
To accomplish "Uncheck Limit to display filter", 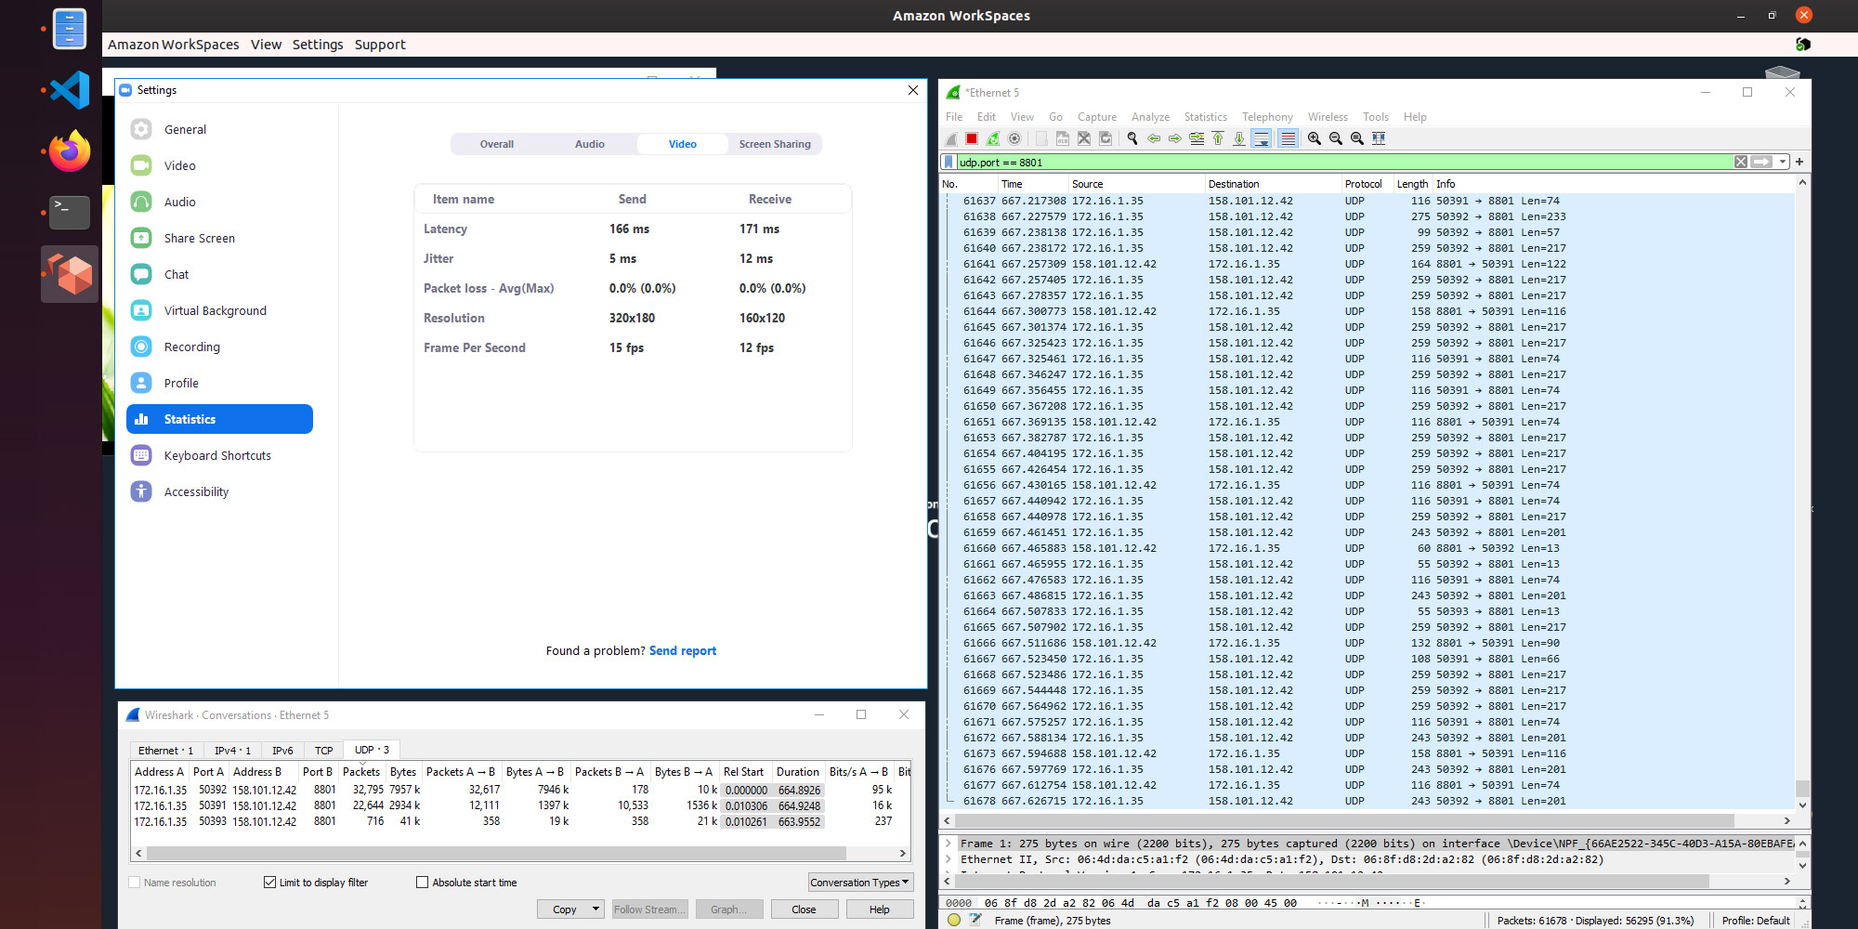I will (x=269, y=883).
